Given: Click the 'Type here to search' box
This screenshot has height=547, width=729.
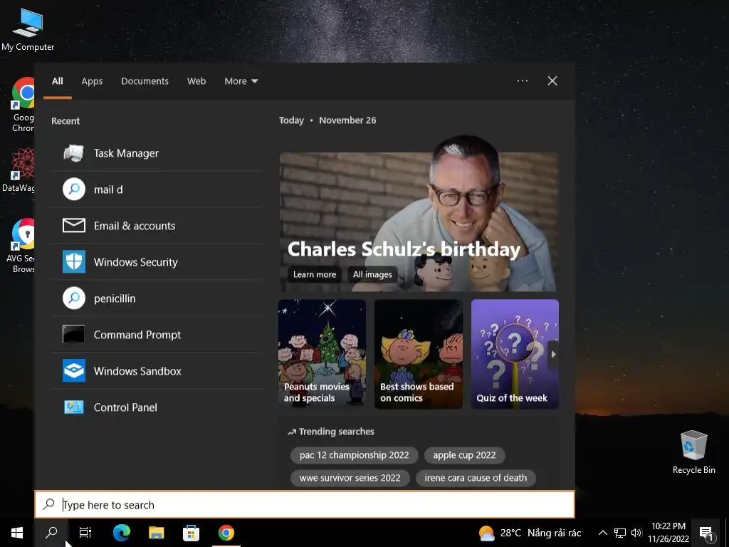Looking at the screenshot, I should pyautogui.click(x=305, y=505).
